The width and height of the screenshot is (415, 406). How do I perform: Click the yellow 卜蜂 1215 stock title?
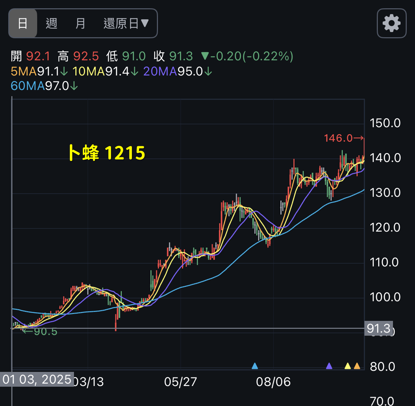(107, 153)
